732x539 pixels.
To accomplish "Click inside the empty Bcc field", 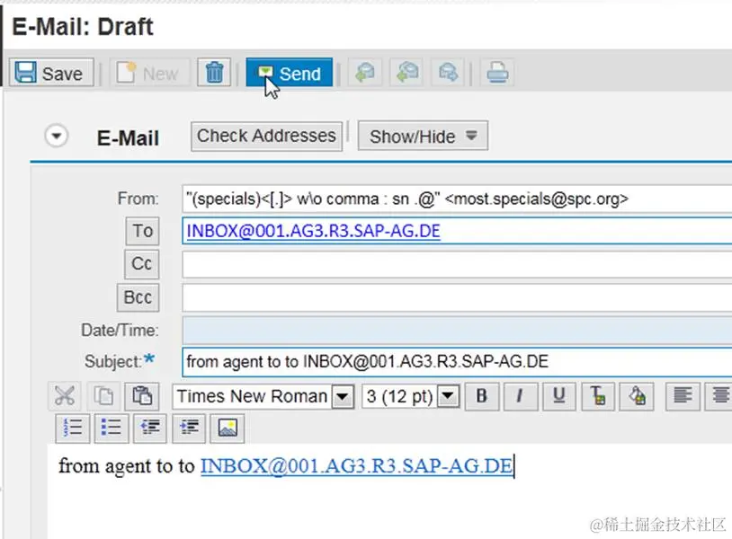I will coord(457,298).
